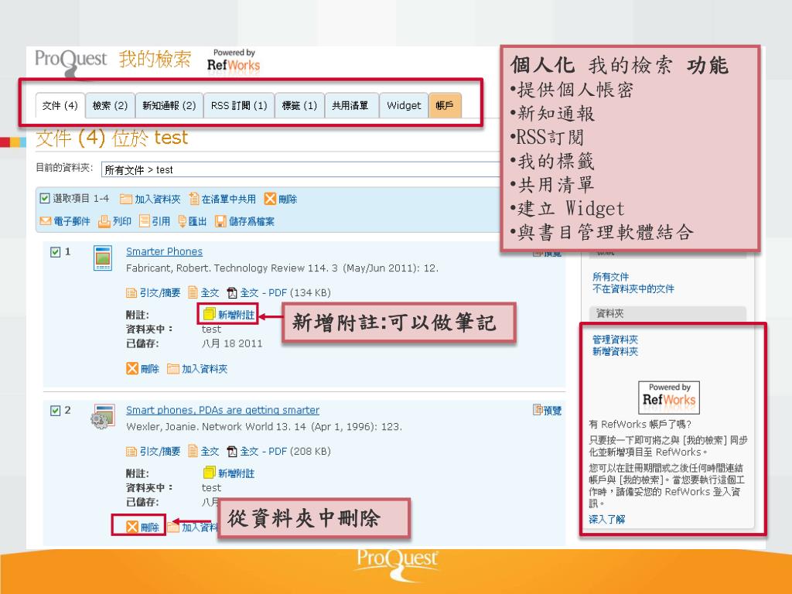792x594 pixels.
Task: Click the 新增資料夾 link
Action: 615,352
